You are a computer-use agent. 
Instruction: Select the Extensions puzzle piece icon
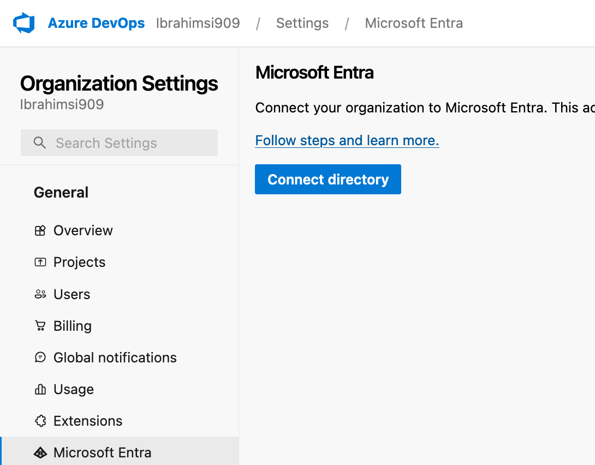click(40, 421)
